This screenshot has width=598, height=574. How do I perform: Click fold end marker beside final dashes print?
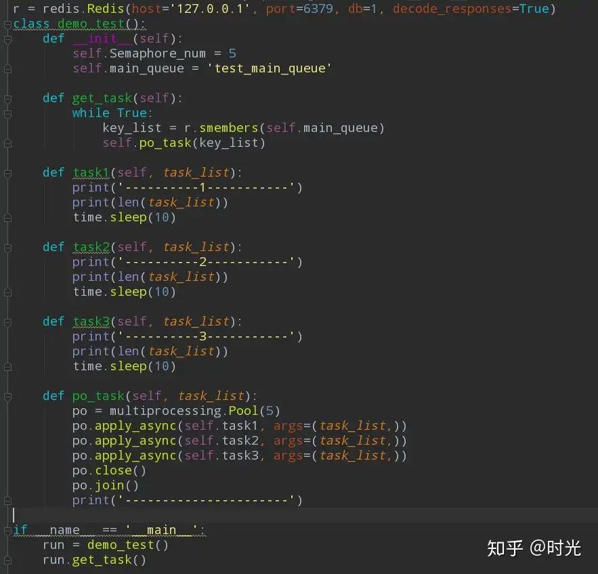point(7,501)
